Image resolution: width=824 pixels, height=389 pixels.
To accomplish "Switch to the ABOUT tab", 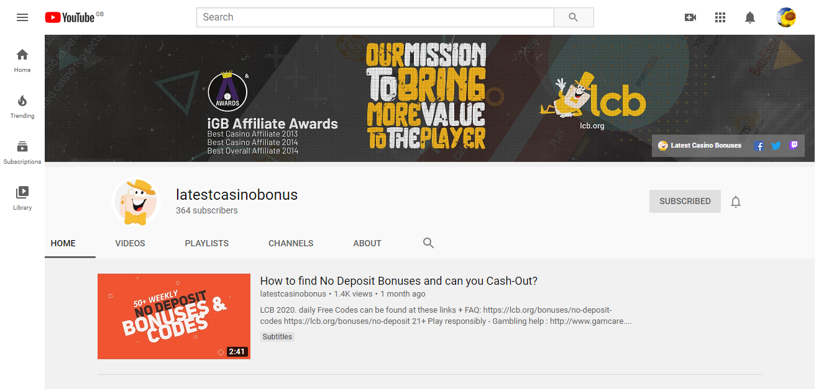I will [x=367, y=243].
